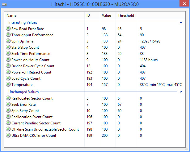This screenshot has height=152, width=190.
Task: Select the Ultra DMA CRC Error Count label
Action: click(34, 136)
